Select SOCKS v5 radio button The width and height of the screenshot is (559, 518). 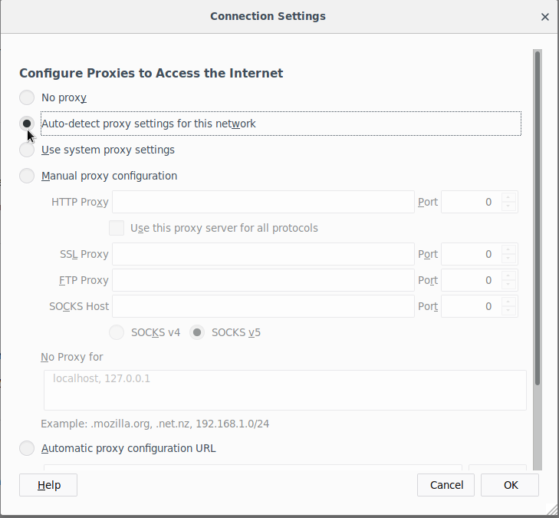point(197,332)
